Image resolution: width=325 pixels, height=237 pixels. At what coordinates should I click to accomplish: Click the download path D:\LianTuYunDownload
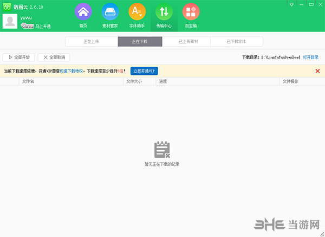[281, 57]
